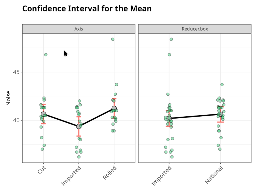Click the "Noise" y-axis label
This screenshot has width=259, height=190.
[x=8, y=98]
